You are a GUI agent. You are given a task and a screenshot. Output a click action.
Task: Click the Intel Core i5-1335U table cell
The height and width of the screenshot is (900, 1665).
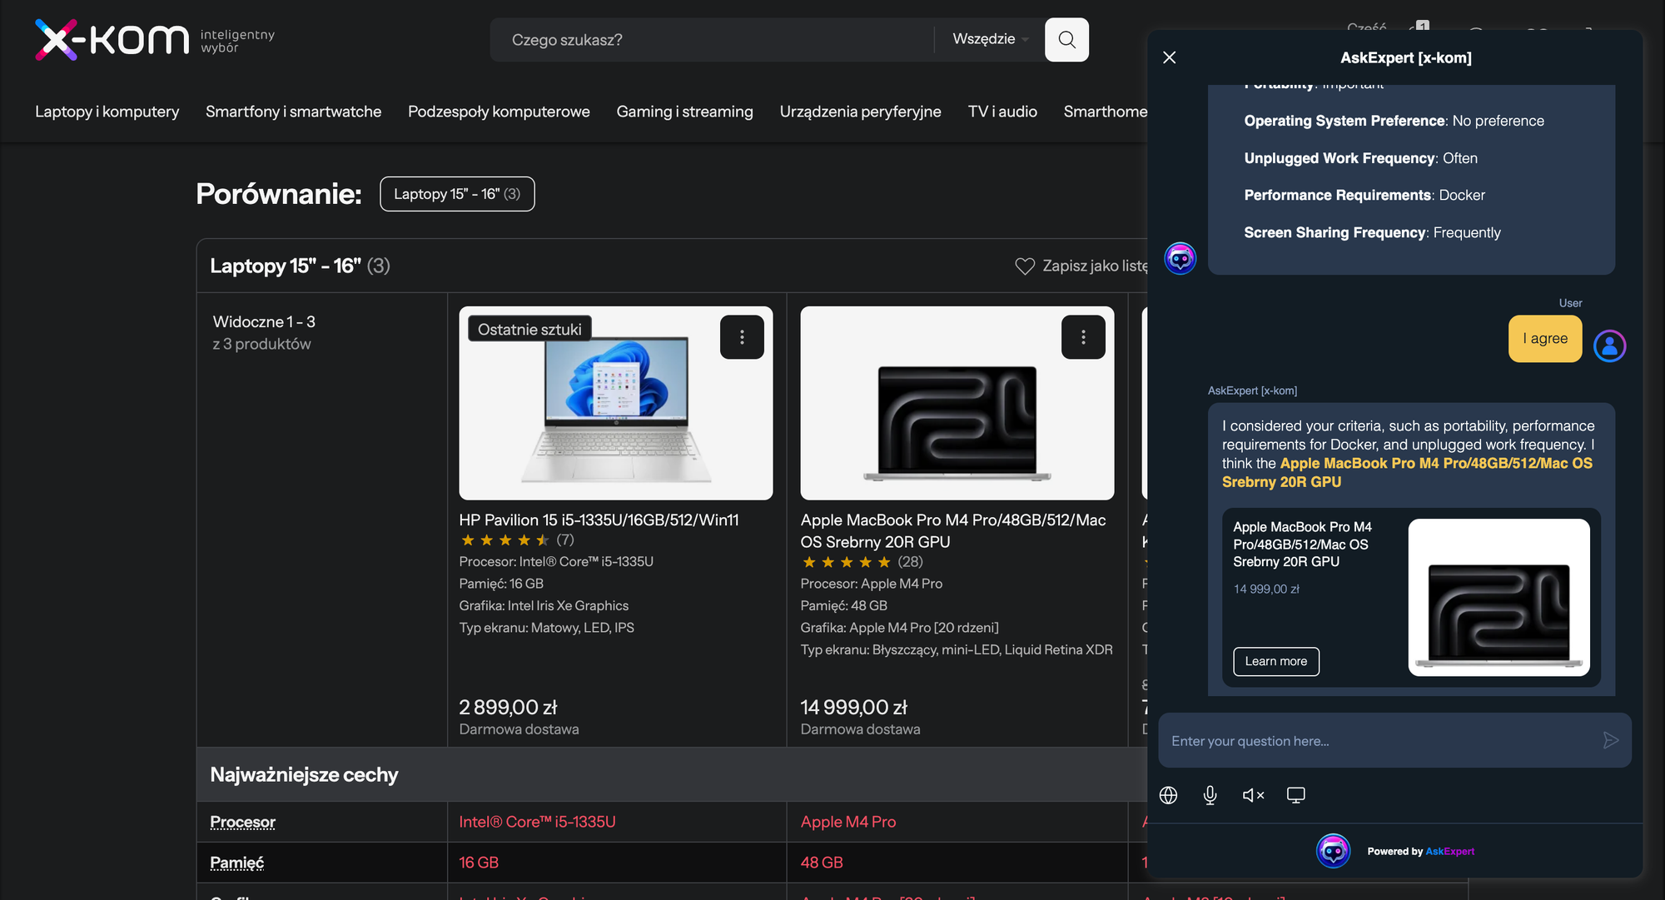[x=617, y=822]
